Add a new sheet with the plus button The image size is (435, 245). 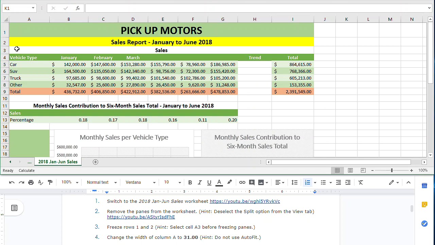click(95, 162)
